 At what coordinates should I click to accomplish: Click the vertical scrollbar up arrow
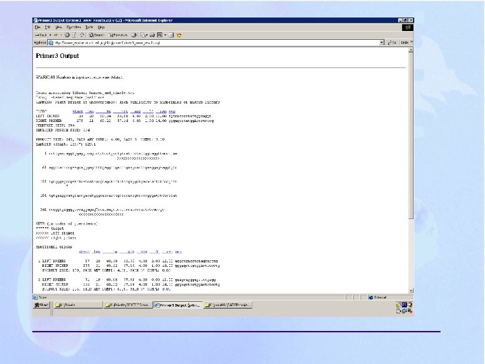[411, 50]
